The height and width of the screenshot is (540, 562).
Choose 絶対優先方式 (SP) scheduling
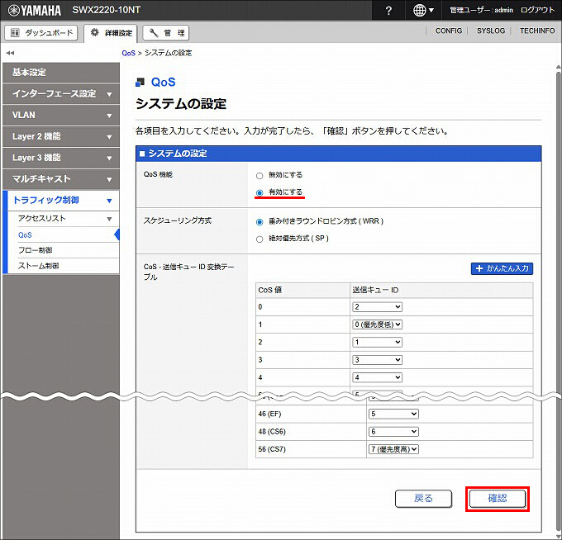click(x=260, y=239)
